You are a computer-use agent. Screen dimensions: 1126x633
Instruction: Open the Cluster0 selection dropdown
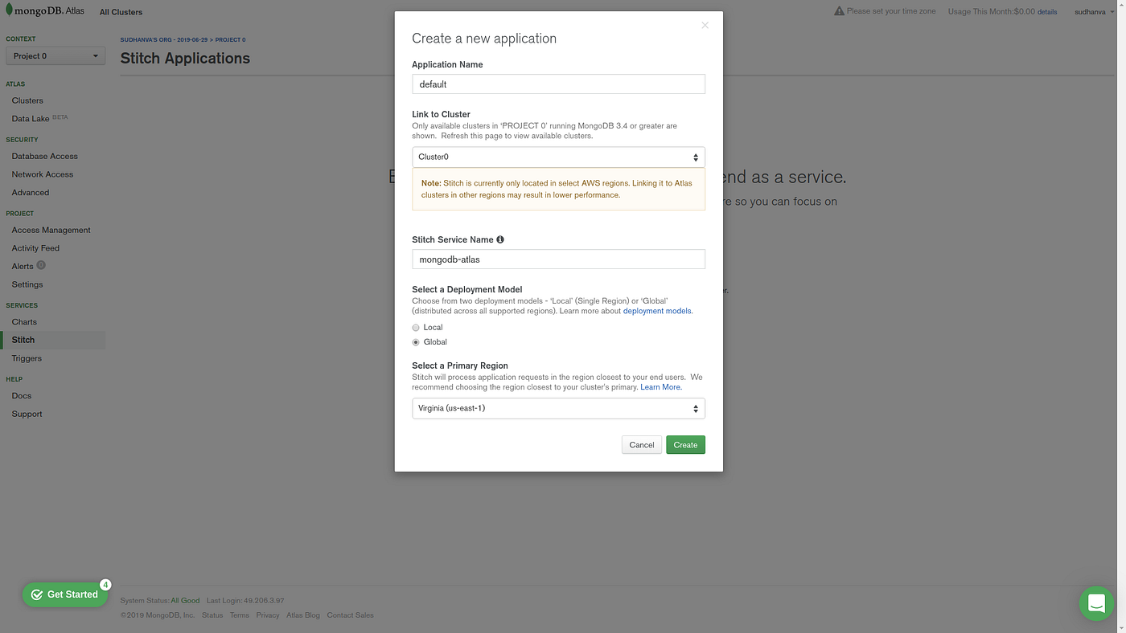(558, 157)
